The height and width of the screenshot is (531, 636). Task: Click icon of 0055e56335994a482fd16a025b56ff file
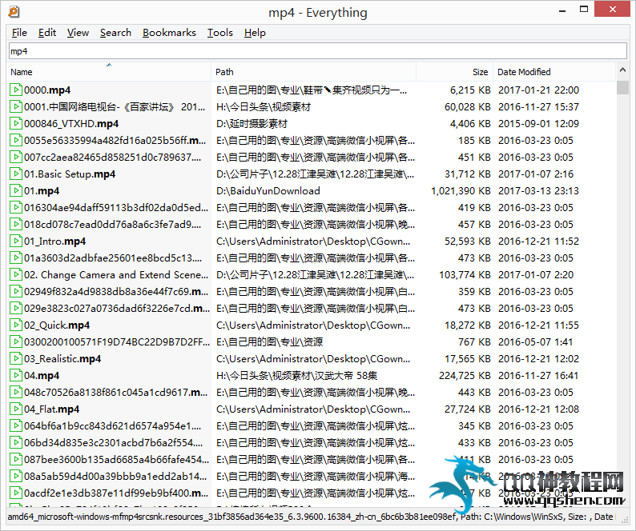click(15, 140)
